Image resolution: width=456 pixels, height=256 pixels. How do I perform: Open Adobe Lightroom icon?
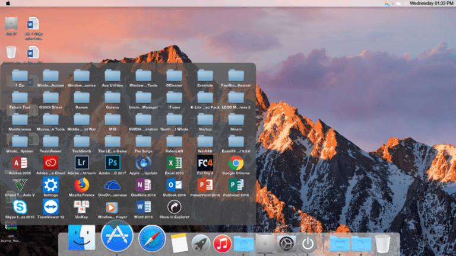[x=81, y=163]
